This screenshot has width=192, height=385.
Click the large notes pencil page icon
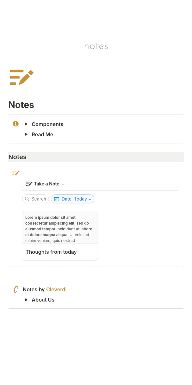(22, 77)
